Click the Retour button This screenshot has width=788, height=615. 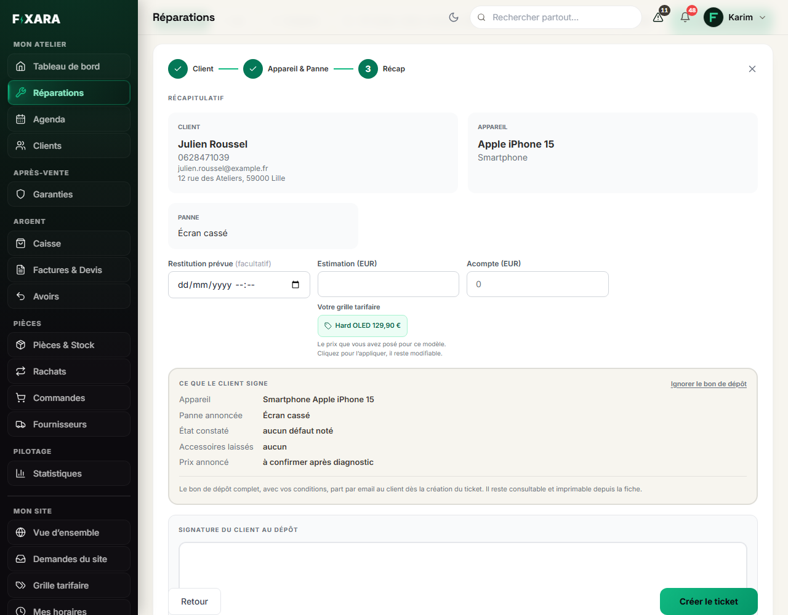(x=195, y=601)
